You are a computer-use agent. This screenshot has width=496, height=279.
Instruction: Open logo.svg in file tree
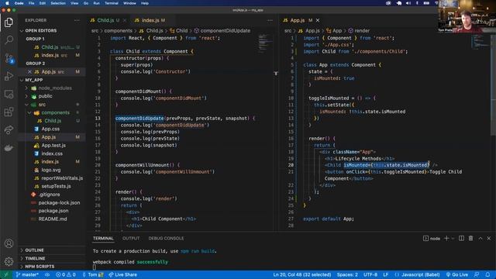pos(52,170)
